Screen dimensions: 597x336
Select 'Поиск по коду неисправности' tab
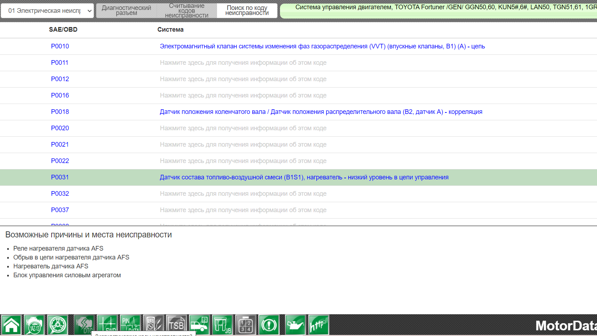[x=247, y=11]
